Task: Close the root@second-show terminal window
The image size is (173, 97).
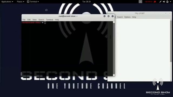Action: [x=112, y=16]
